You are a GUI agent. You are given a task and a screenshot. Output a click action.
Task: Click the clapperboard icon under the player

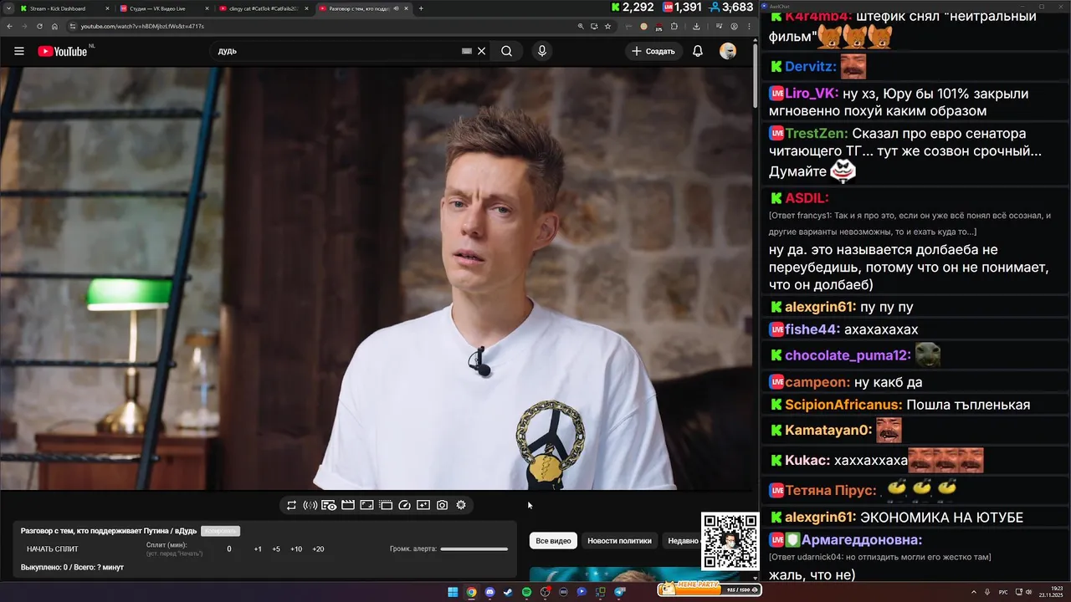[x=348, y=505]
